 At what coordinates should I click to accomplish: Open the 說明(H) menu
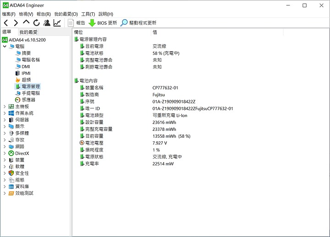[106, 14]
